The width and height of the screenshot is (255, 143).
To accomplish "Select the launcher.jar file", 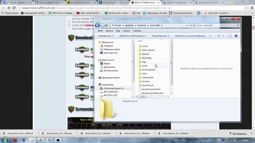I will point(147,85).
